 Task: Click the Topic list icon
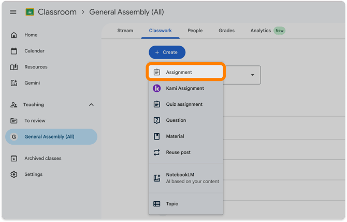pos(157,204)
